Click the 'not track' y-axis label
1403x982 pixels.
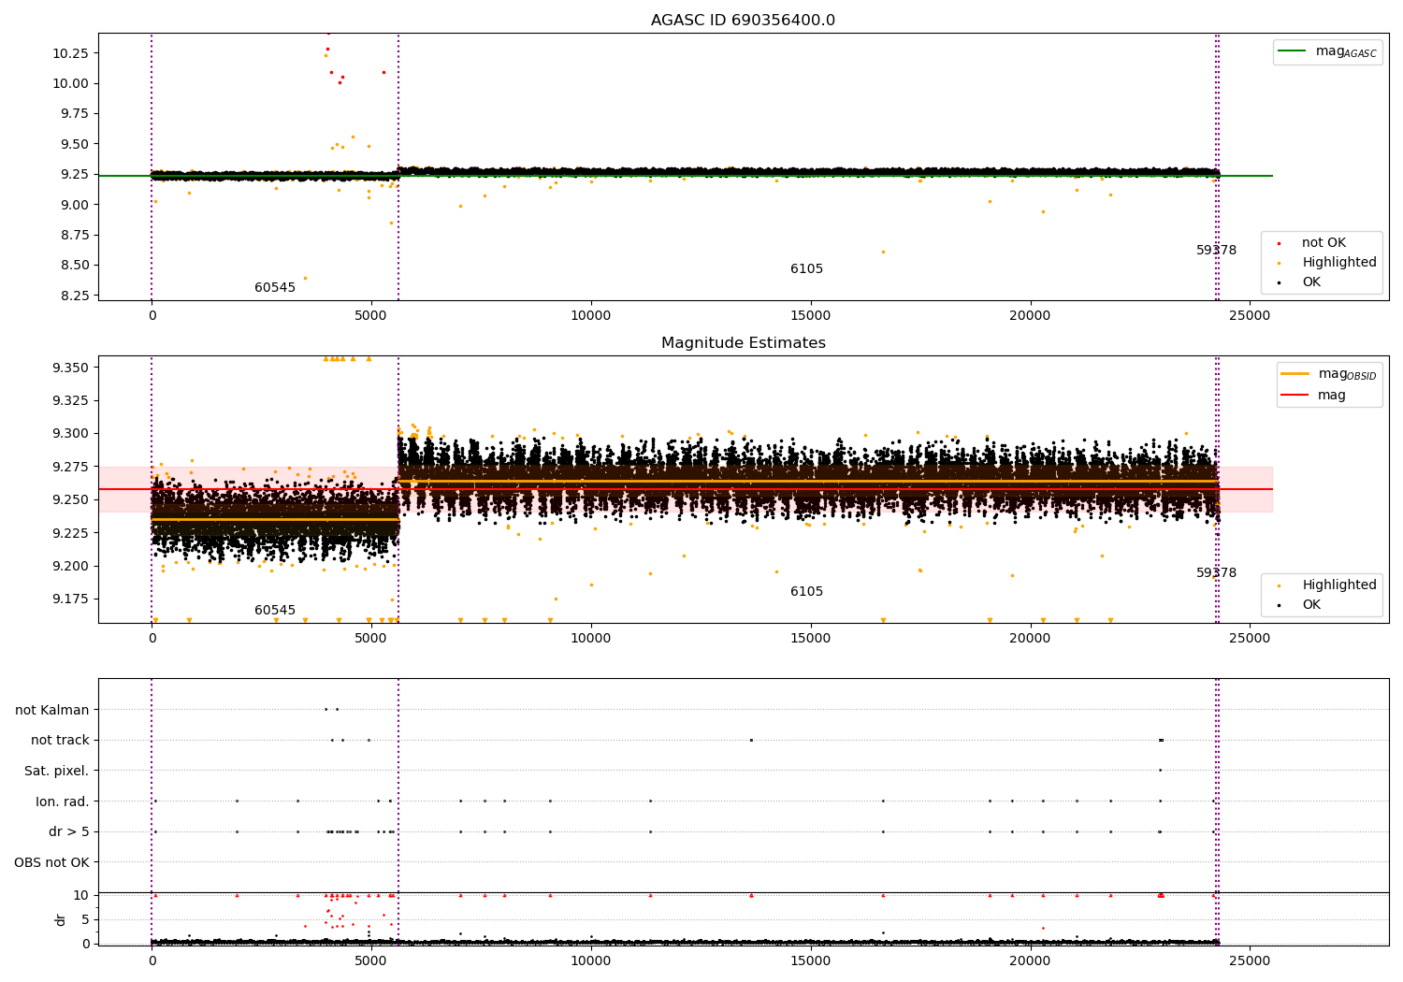pyautogui.click(x=60, y=741)
